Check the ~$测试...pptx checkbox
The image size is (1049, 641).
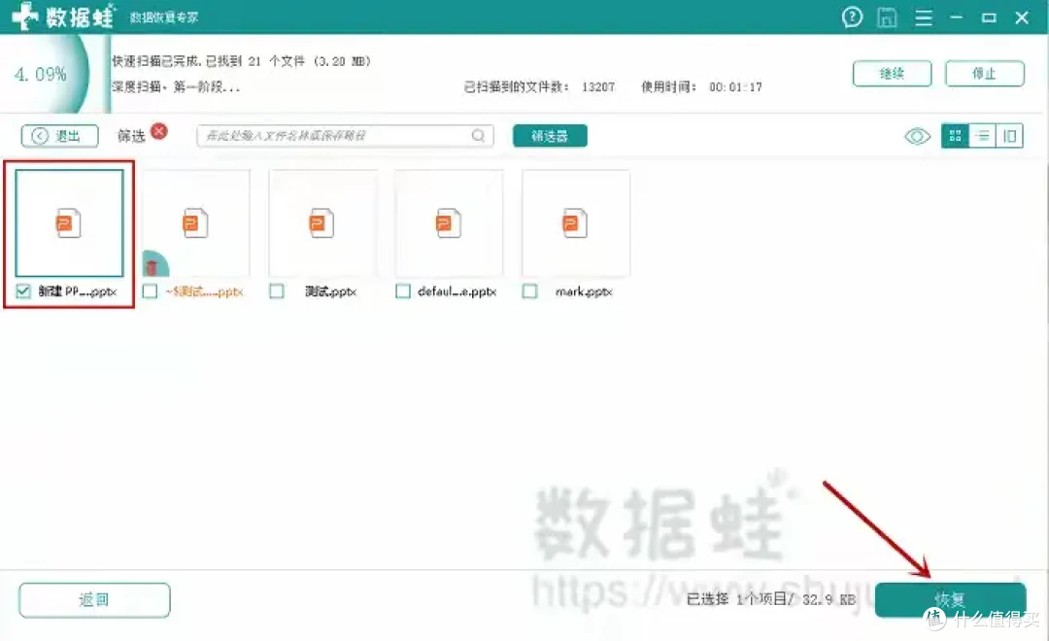click(x=150, y=291)
